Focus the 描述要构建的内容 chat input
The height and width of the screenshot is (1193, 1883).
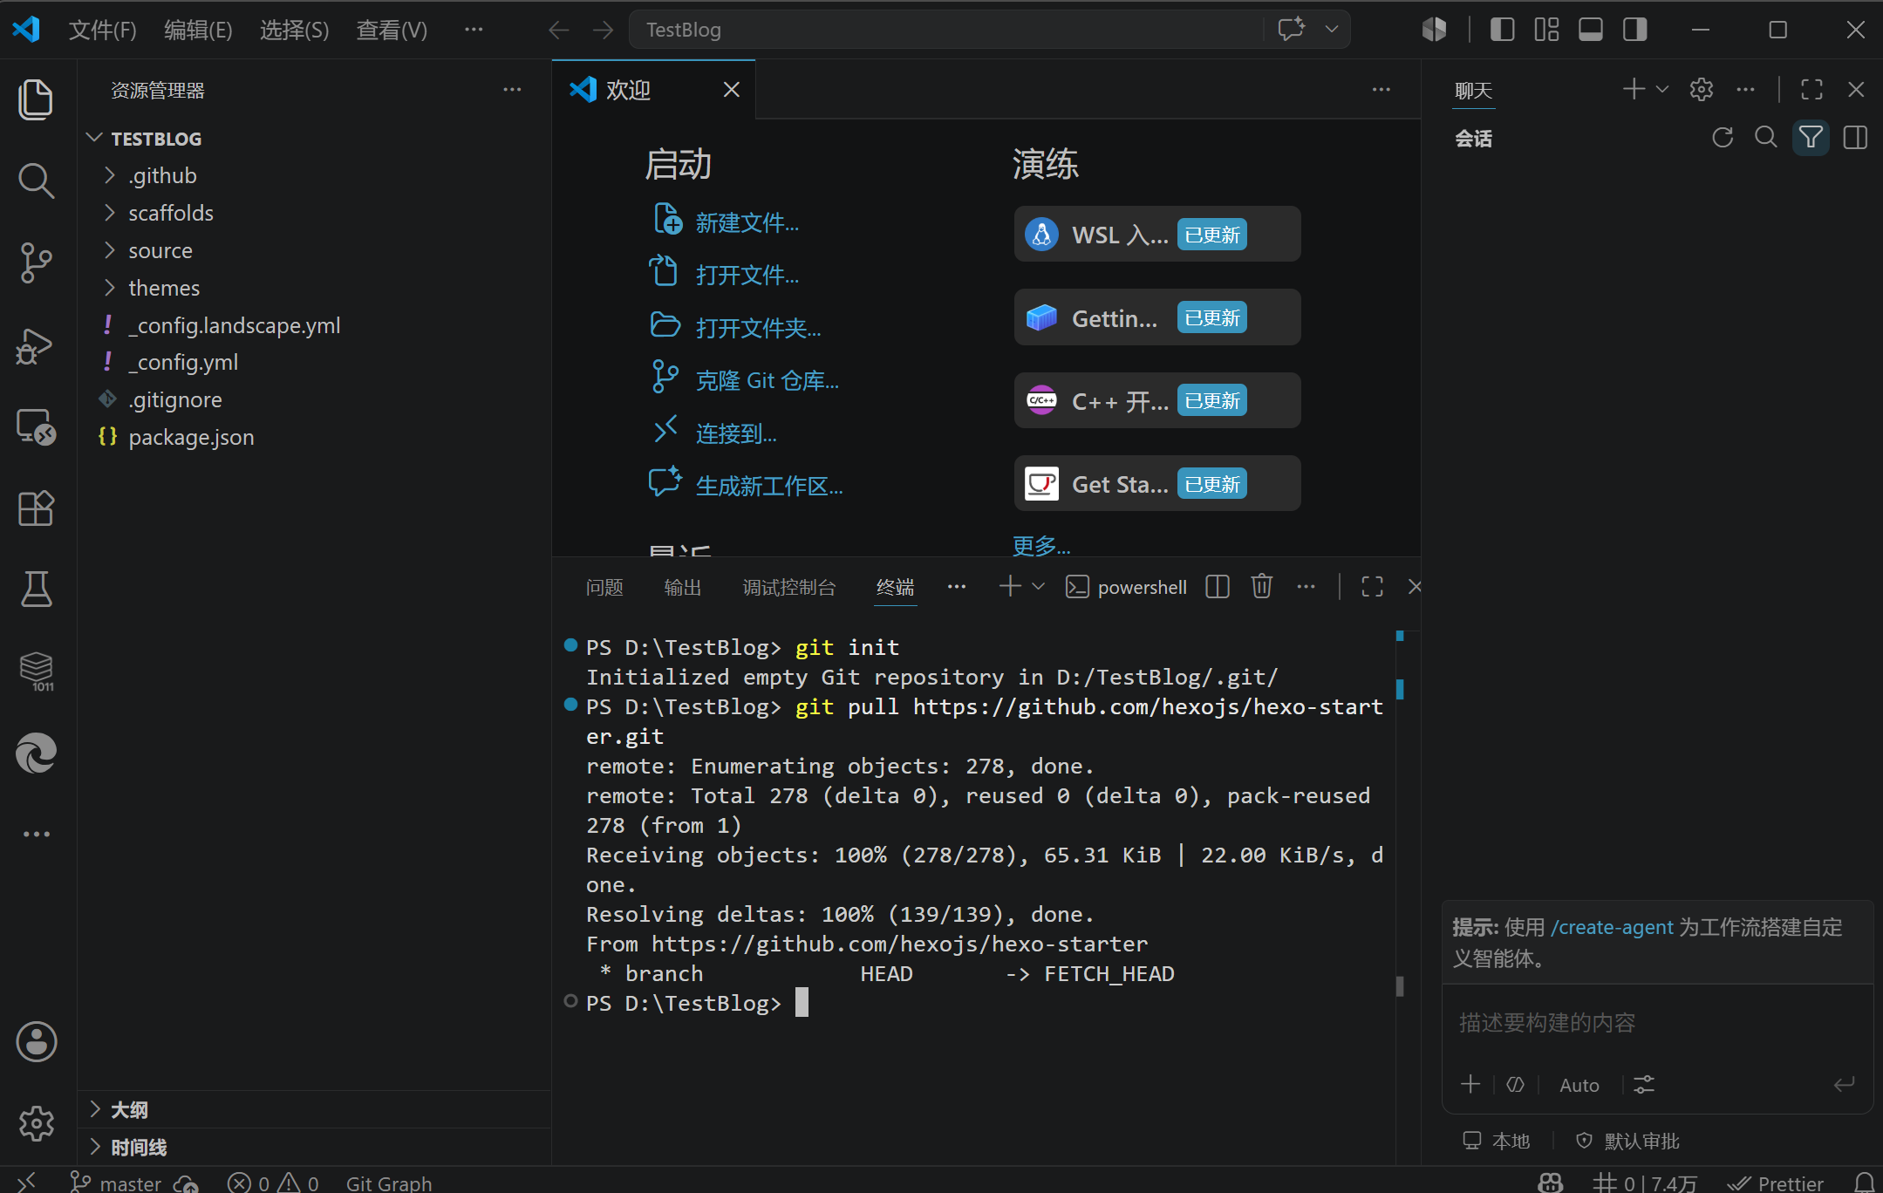pyautogui.click(x=1657, y=1022)
